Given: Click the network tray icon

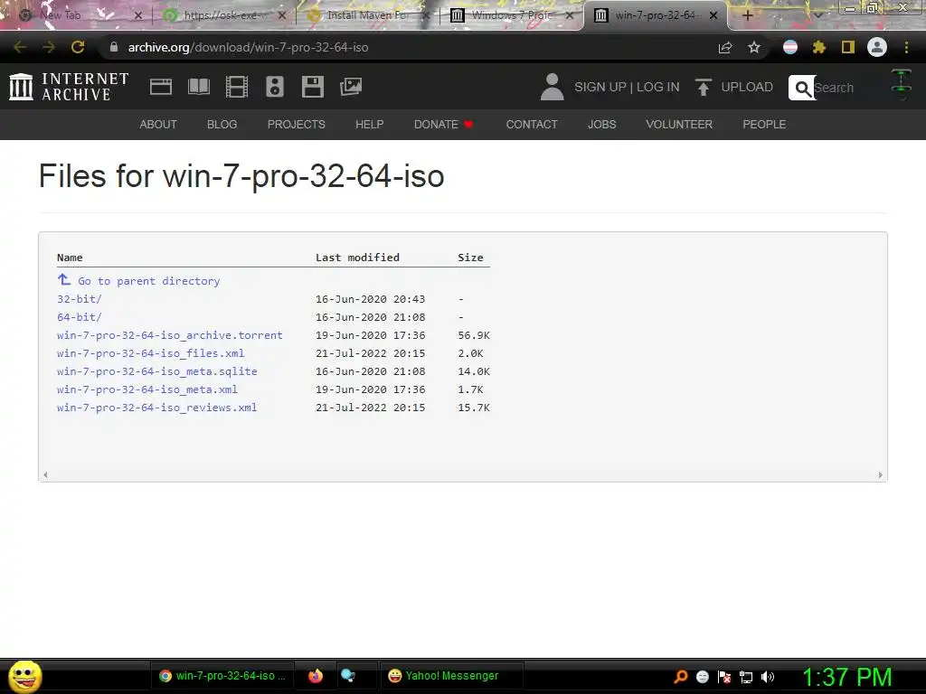Looking at the screenshot, I should coord(746,677).
